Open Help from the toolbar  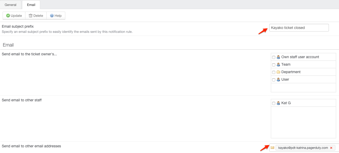pyautogui.click(x=56, y=16)
